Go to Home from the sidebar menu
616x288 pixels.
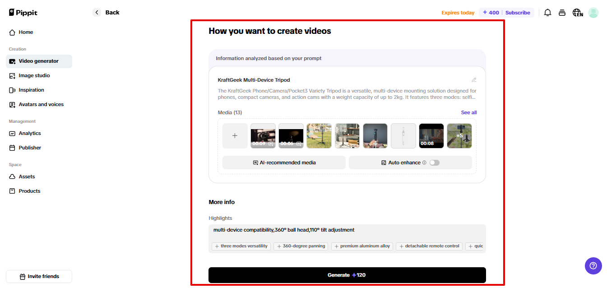[26, 32]
